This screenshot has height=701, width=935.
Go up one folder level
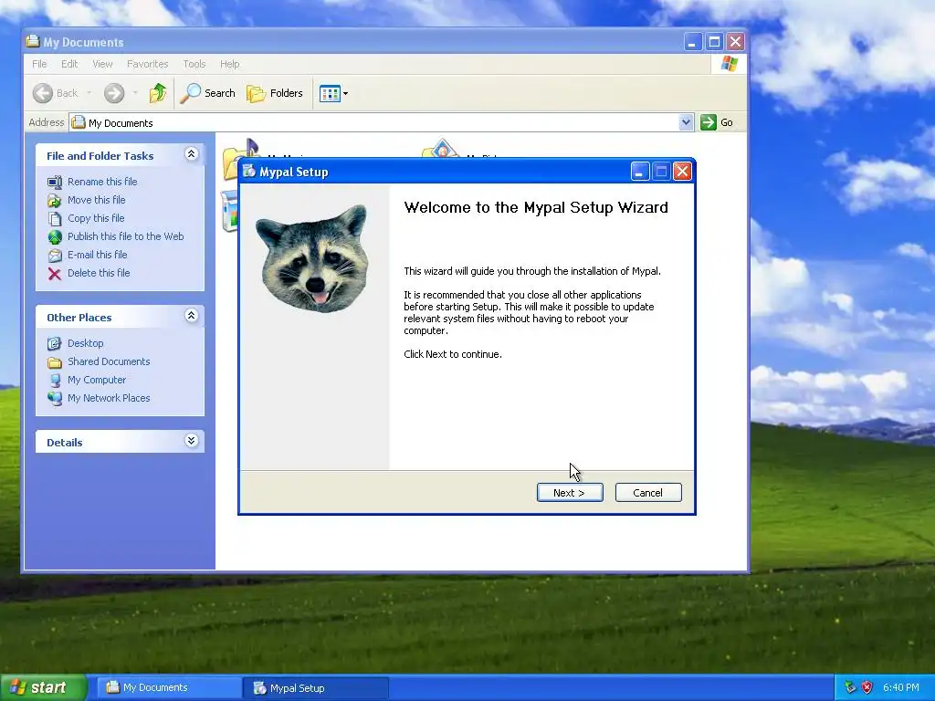157,93
